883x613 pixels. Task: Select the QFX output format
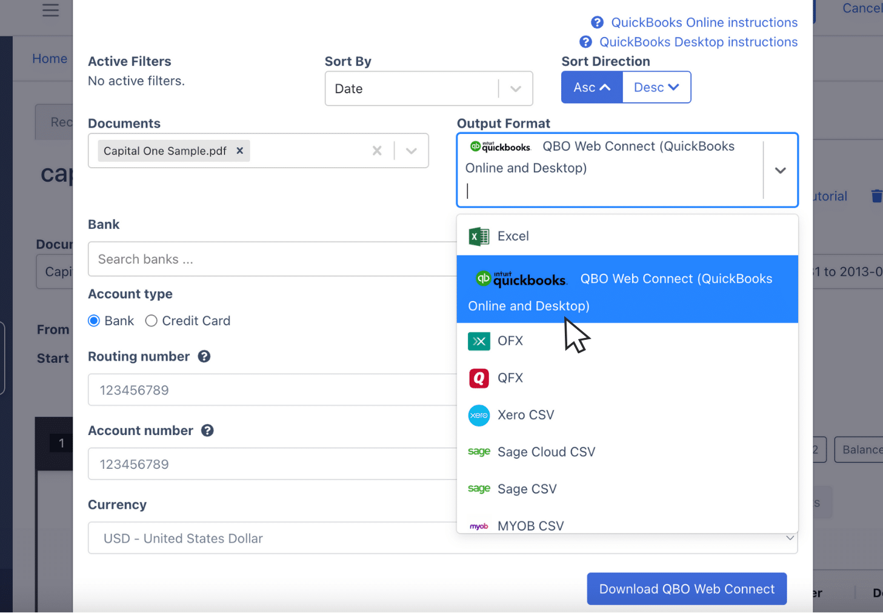tap(510, 377)
